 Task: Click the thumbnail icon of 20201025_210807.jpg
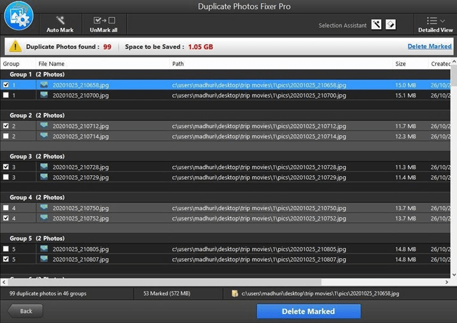coord(44,259)
